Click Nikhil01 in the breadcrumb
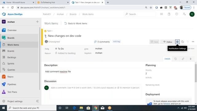The width and height of the screenshot is (197, 111). coord(47,14)
